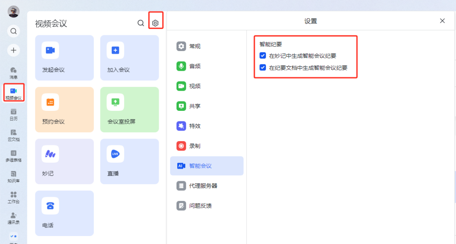Click the user avatar at top left

(14, 12)
